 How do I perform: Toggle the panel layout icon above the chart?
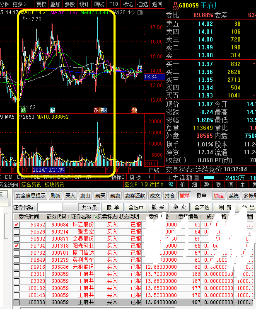[x=140, y=13]
